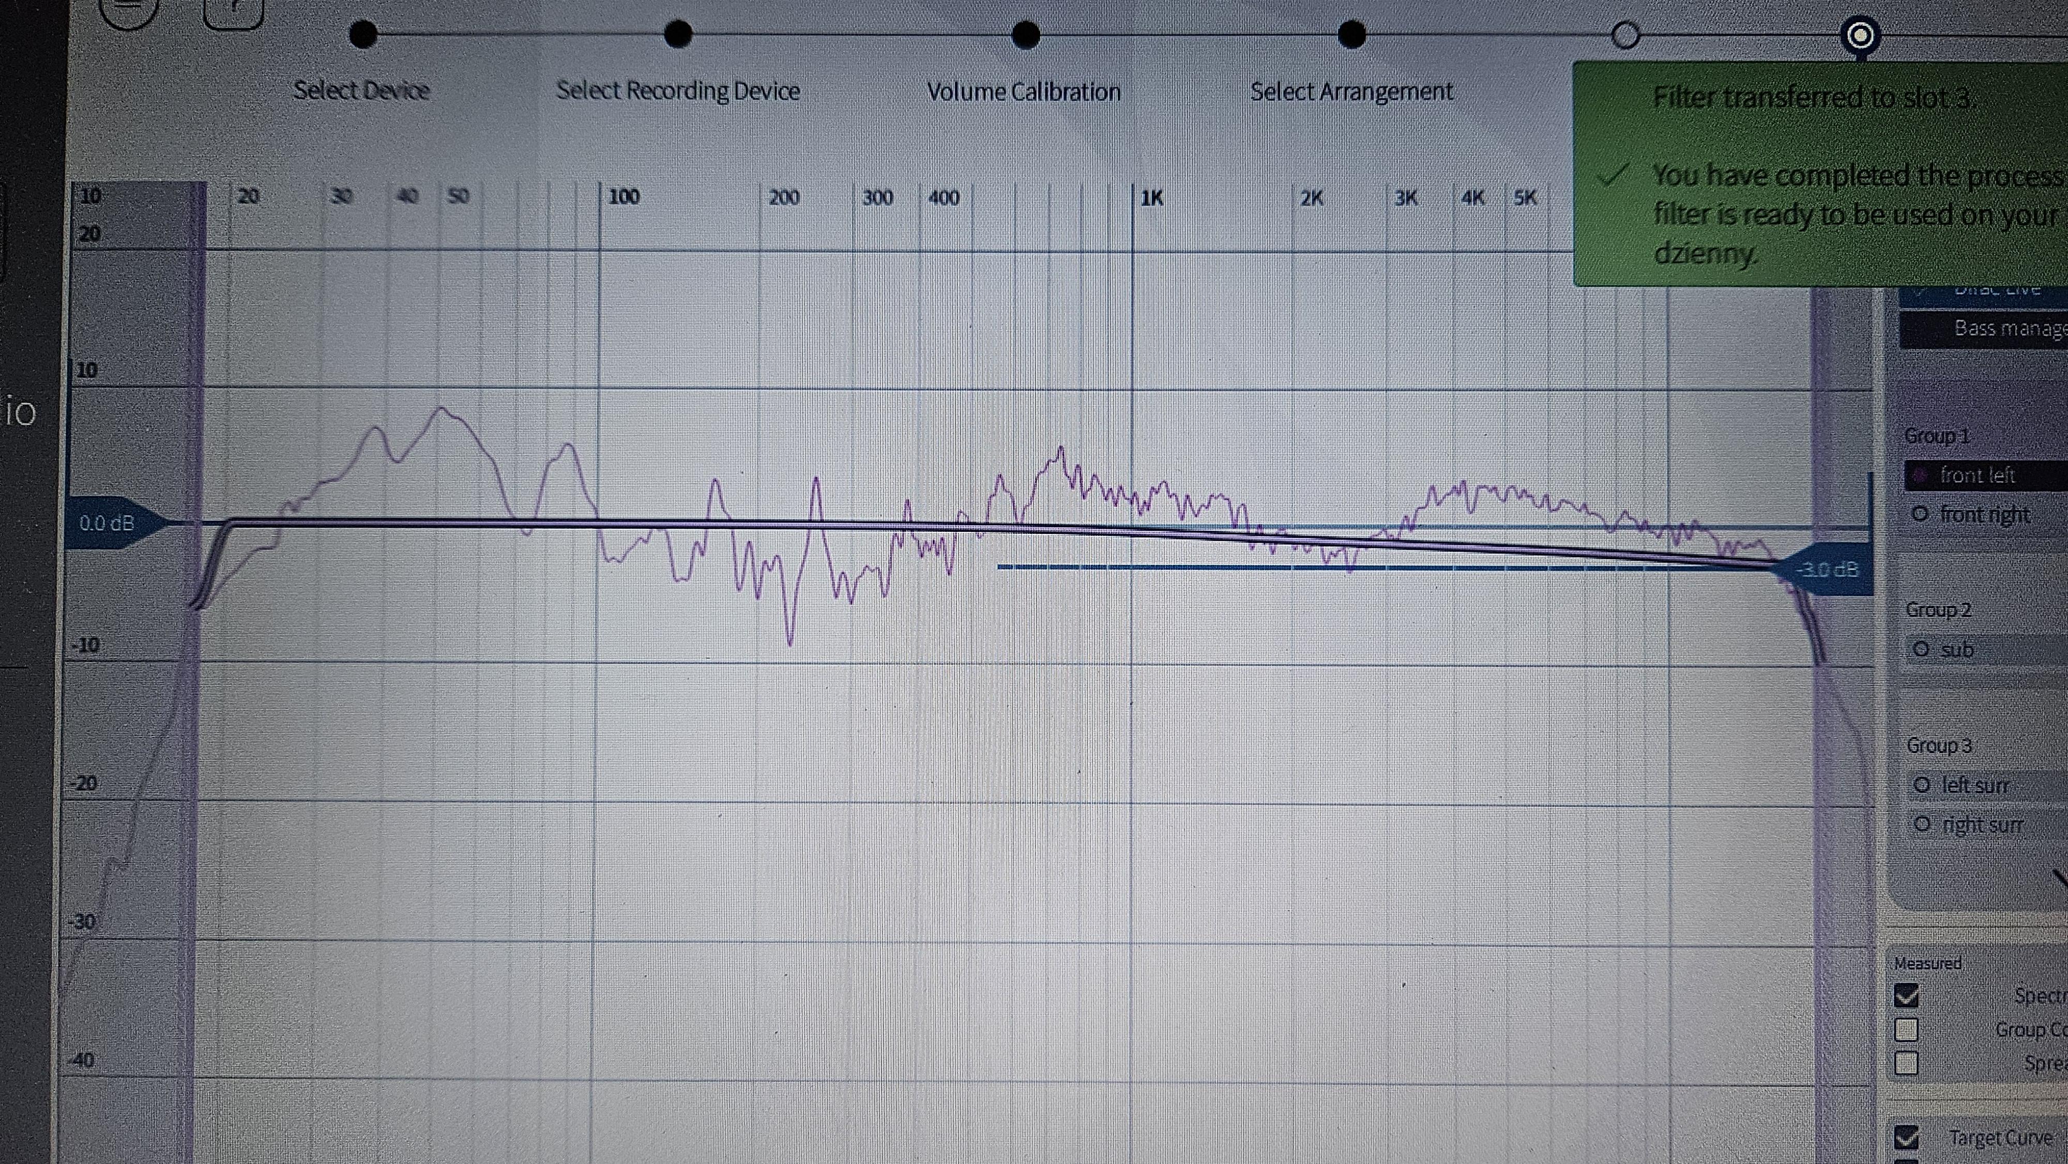Click the Measured section label
The height and width of the screenshot is (1164, 2068).
(x=1927, y=963)
